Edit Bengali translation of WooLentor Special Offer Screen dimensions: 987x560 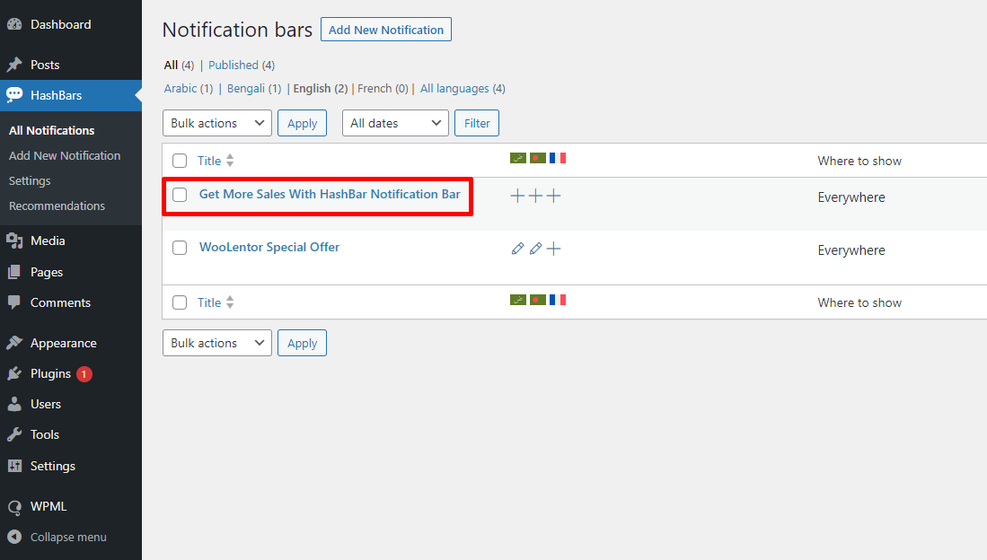(x=535, y=249)
